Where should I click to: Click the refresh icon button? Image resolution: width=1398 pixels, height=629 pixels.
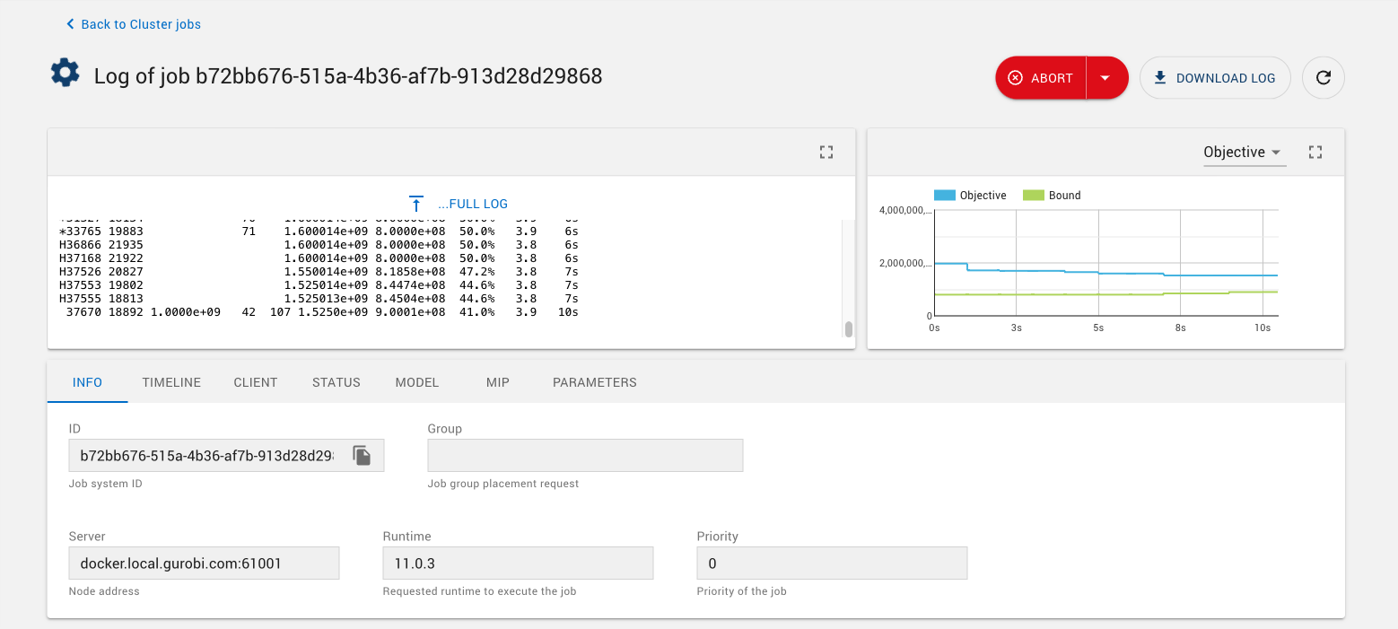(1323, 78)
